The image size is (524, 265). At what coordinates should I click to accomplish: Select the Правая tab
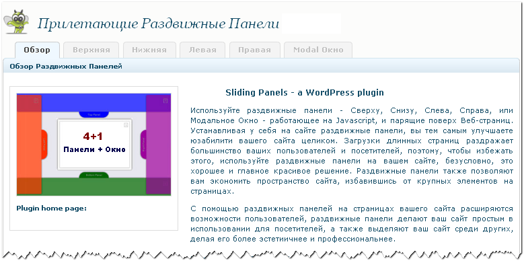point(255,50)
